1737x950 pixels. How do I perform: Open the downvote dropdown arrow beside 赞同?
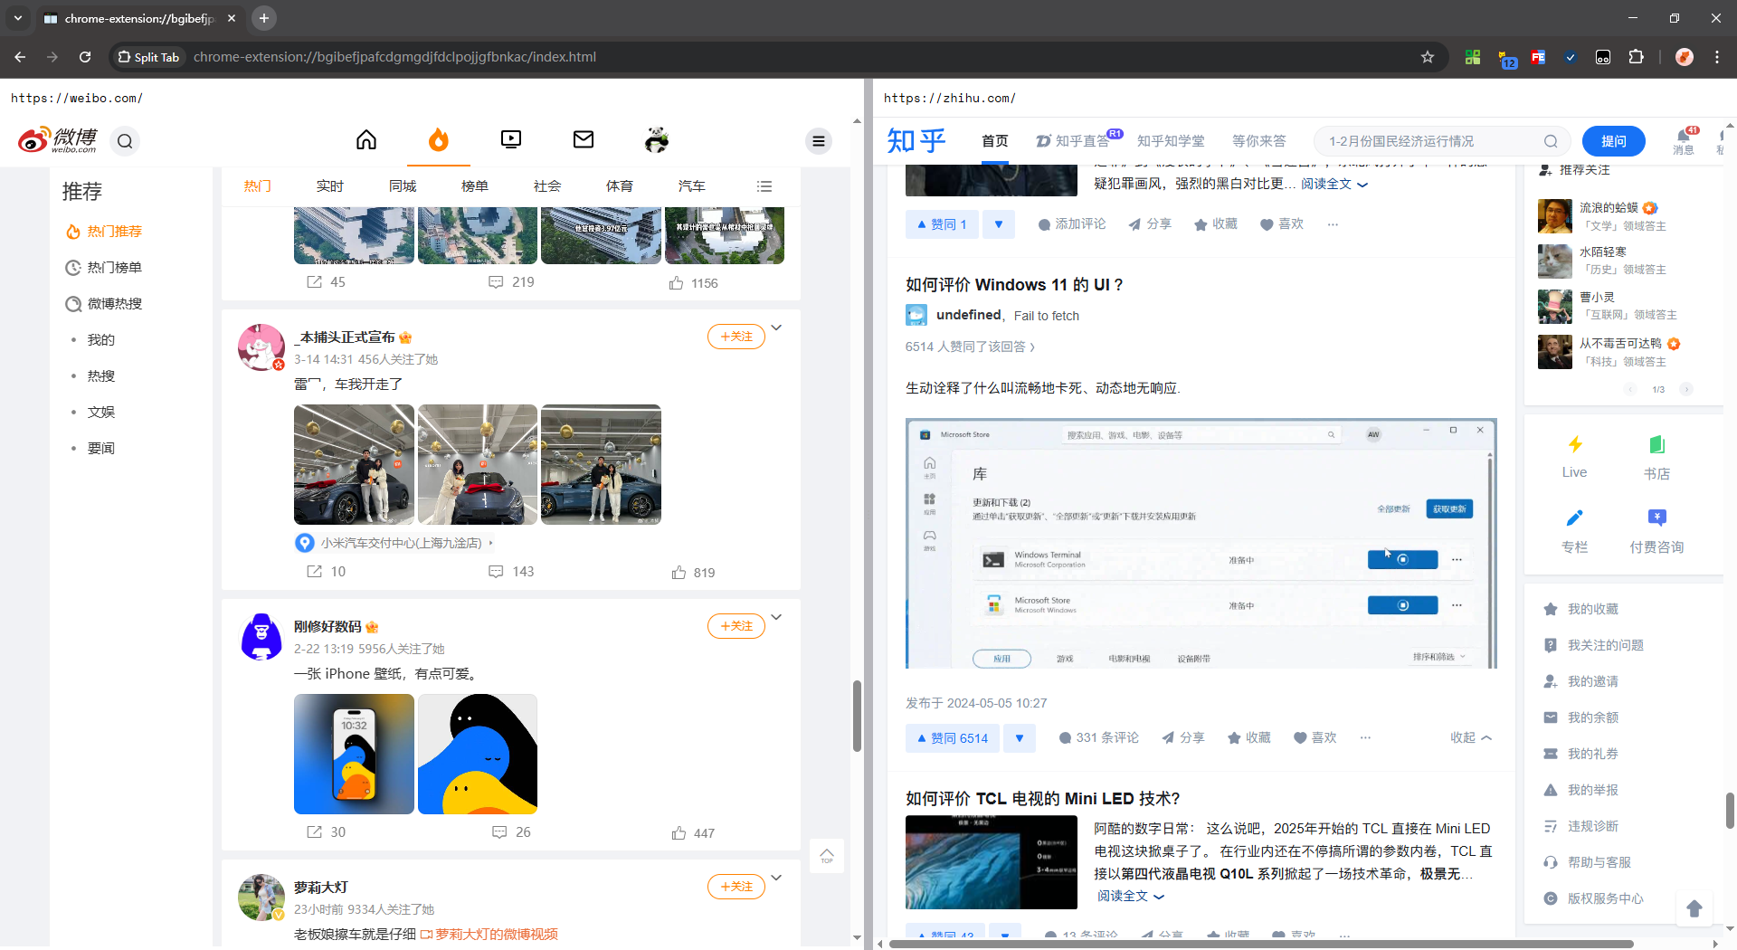pos(1020,737)
